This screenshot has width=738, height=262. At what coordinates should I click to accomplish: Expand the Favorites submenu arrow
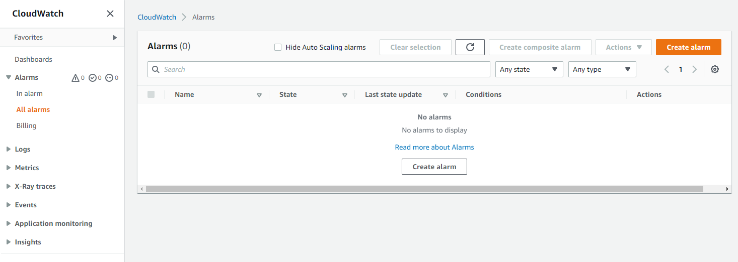pyautogui.click(x=115, y=38)
